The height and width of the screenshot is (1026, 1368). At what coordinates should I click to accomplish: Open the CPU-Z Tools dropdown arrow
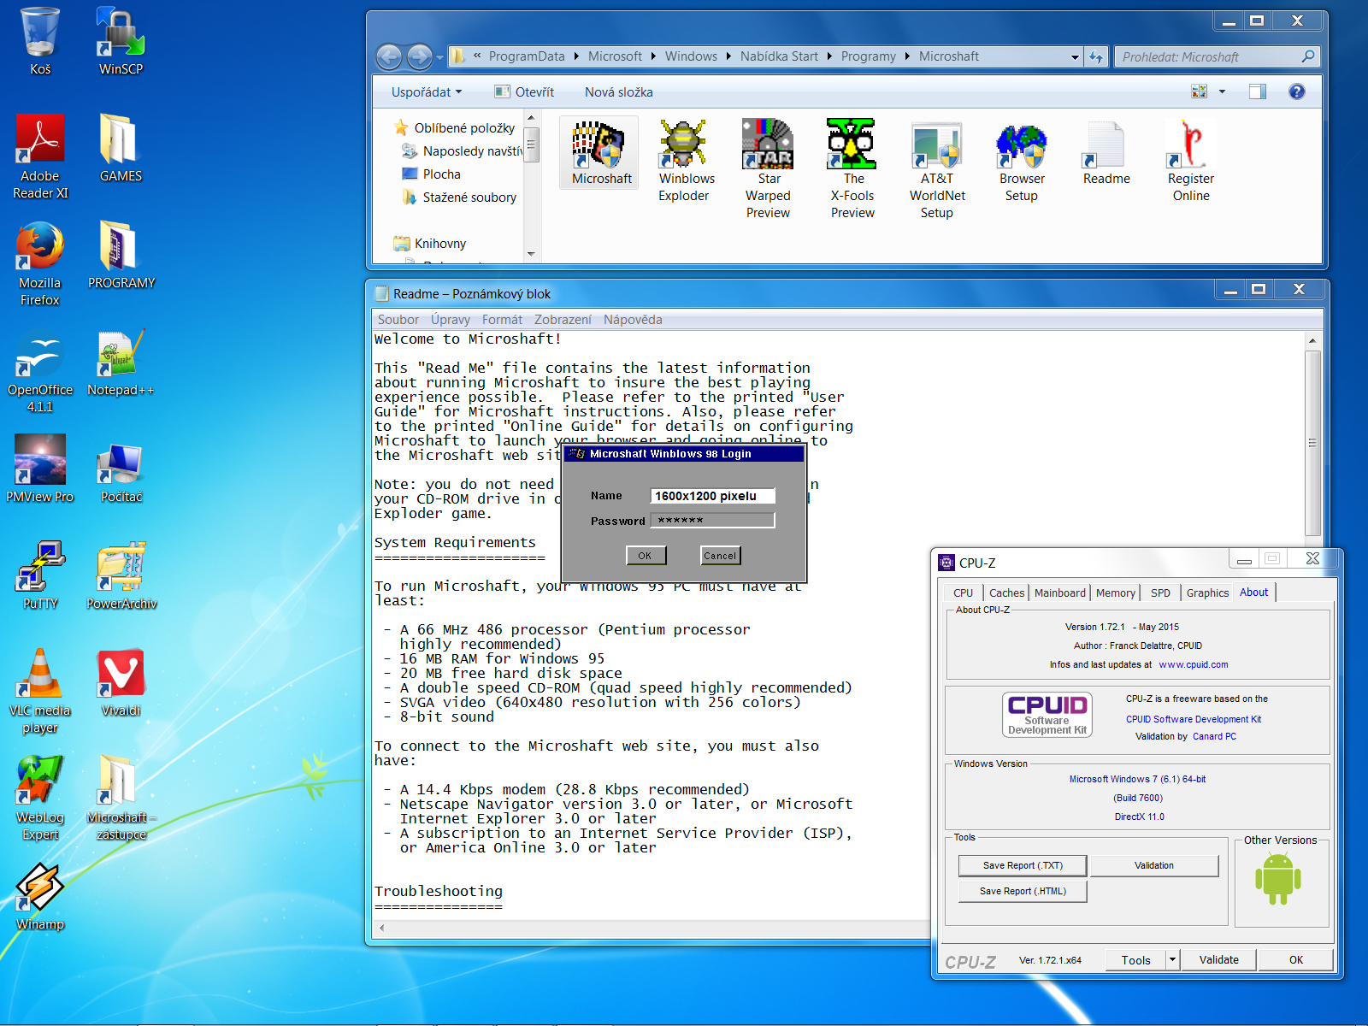[x=1172, y=960]
